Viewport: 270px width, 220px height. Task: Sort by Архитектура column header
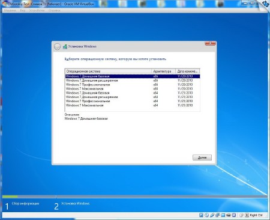(163, 71)
